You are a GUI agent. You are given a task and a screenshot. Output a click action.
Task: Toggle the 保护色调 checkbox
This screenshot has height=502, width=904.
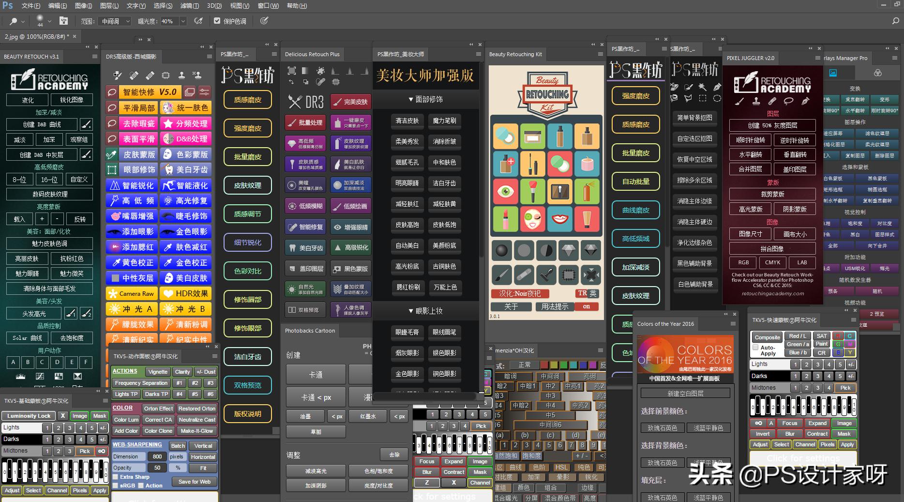pyautogui.click(x=217, y=21)
